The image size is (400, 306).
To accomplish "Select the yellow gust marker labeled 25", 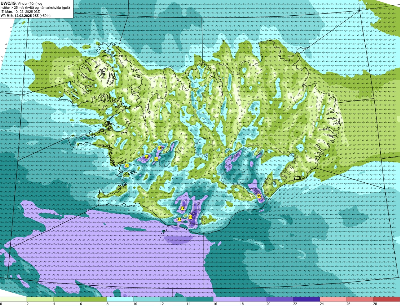I will pyautogui.click(x=156, y=159).
